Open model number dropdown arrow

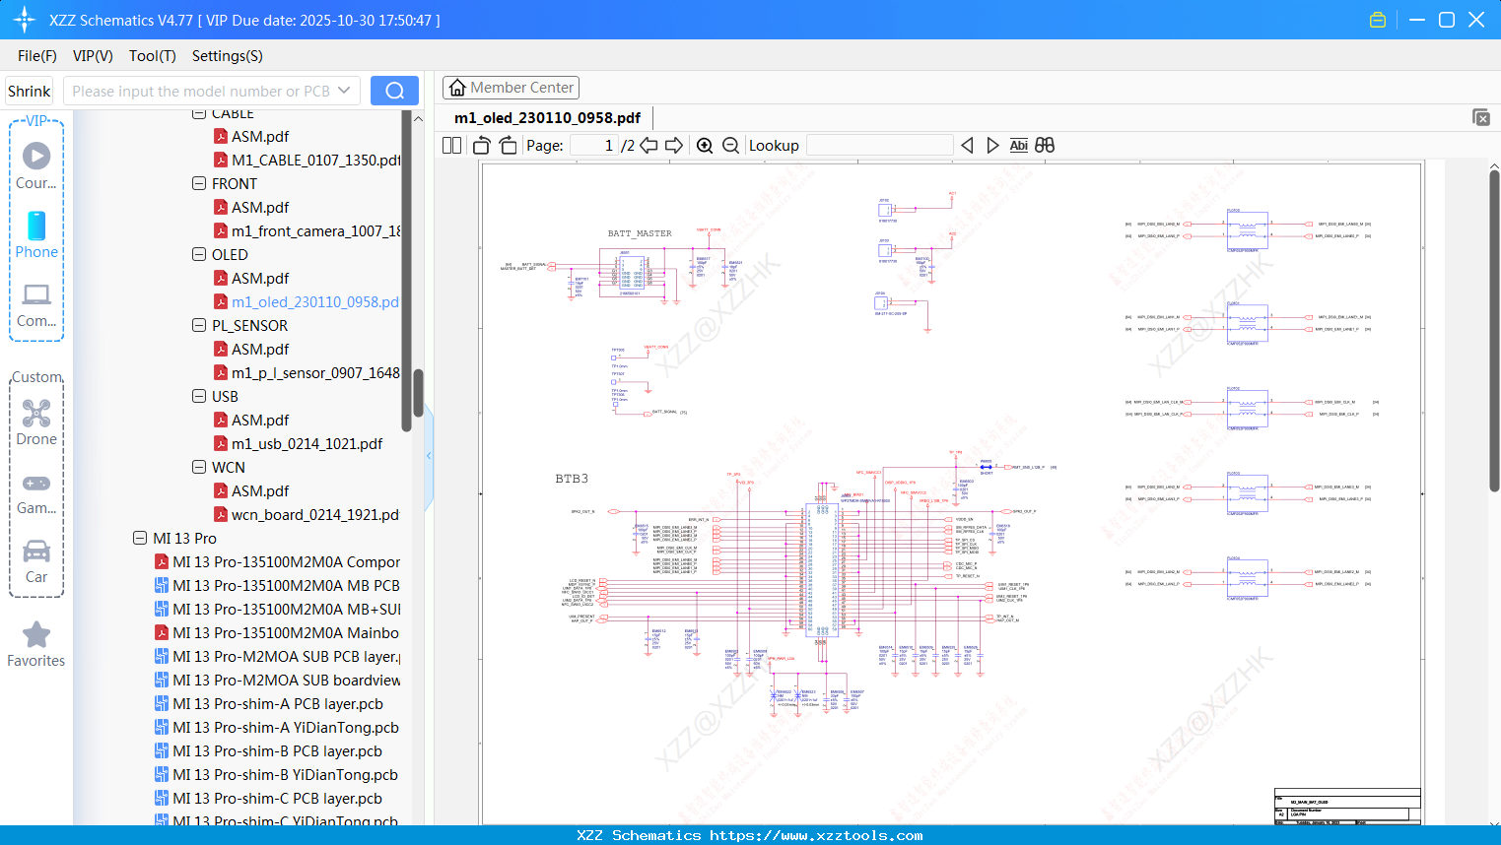344,91
